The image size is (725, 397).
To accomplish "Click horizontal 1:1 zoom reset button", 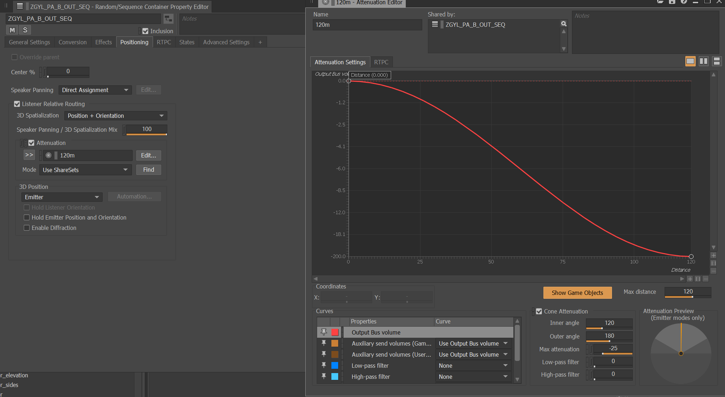I will 698,279.
